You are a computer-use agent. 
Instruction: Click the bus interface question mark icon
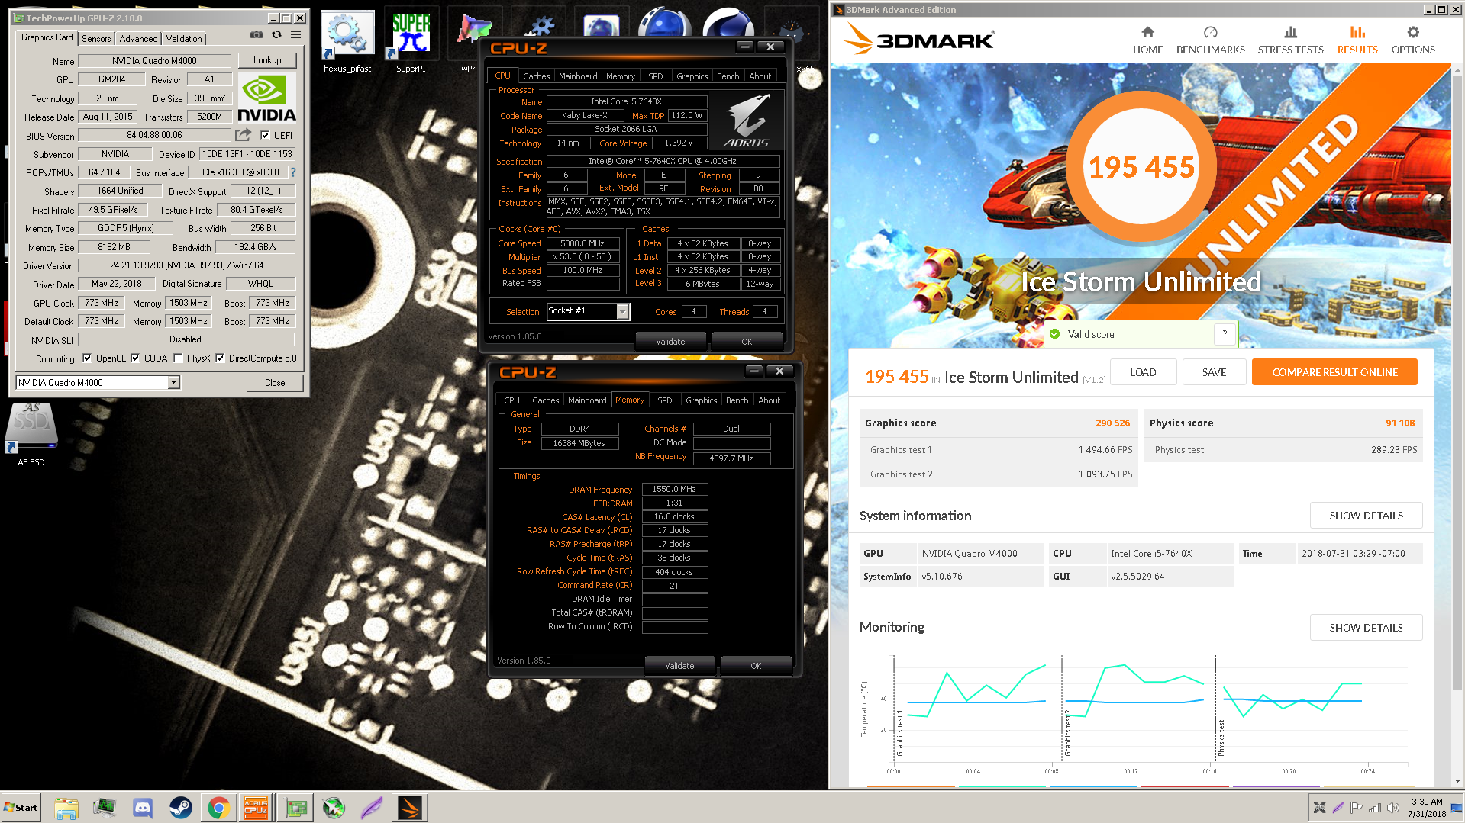point(292,172)
